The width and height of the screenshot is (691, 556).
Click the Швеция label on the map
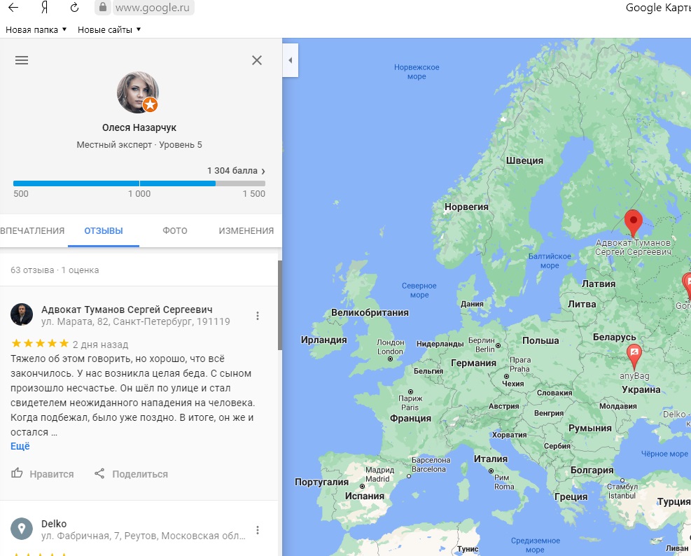pos(524,160)
